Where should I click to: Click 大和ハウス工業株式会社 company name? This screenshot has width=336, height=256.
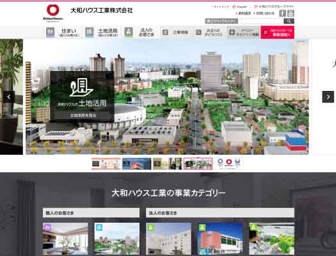point(102,10)
